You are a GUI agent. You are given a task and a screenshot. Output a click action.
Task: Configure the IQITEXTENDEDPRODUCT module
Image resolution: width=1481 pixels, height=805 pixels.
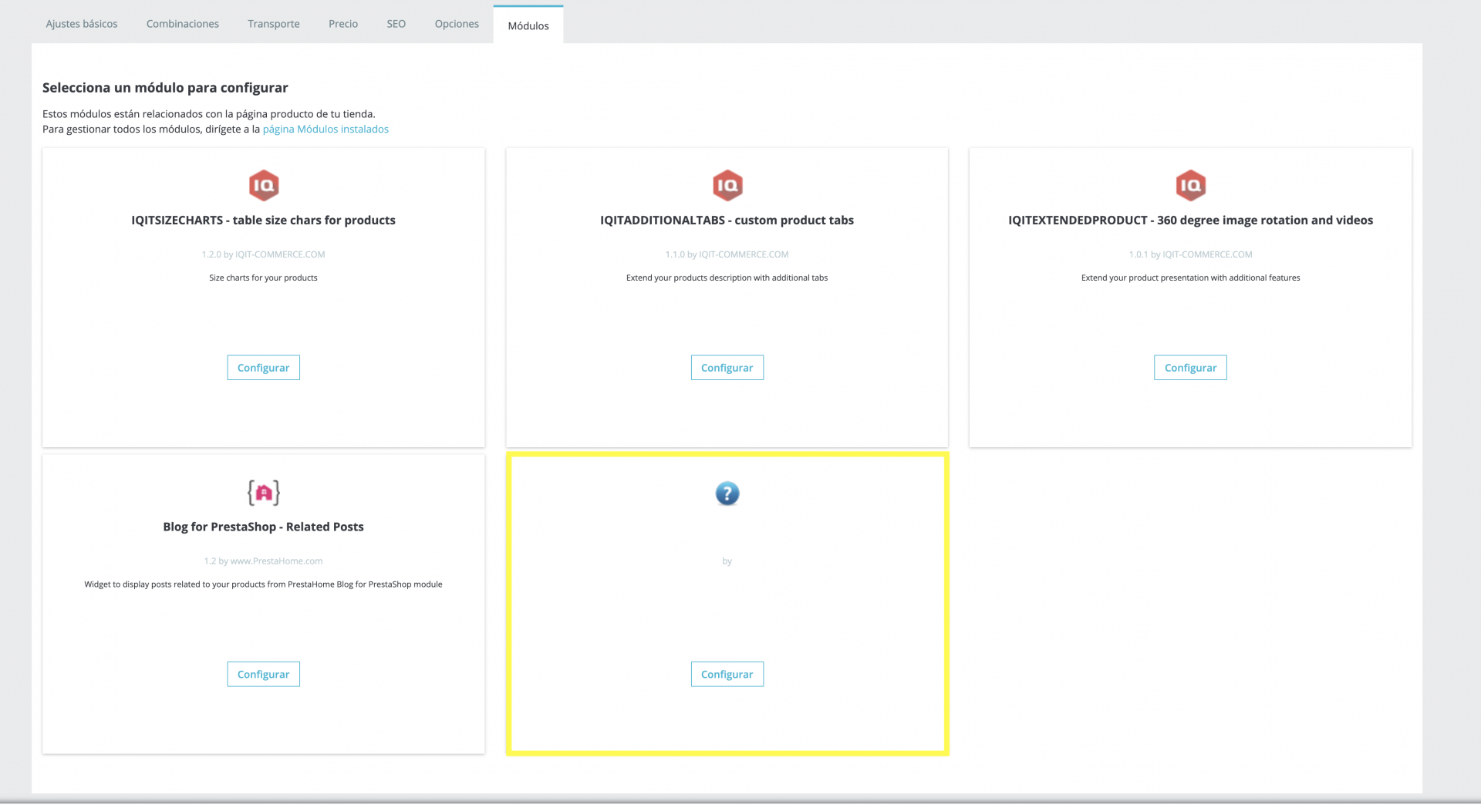tap(1191, 368)
